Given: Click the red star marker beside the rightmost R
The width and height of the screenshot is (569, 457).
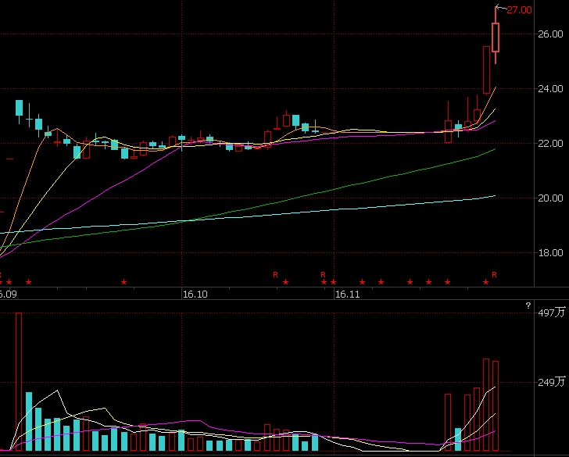Looking at the screenshot, I should [486, 282].
